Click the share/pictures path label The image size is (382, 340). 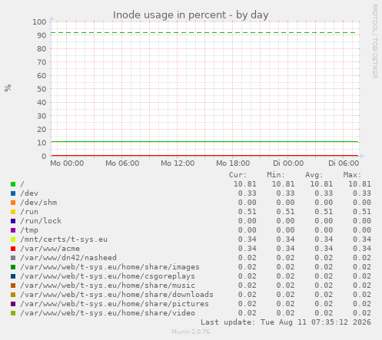tap(115, 304)
